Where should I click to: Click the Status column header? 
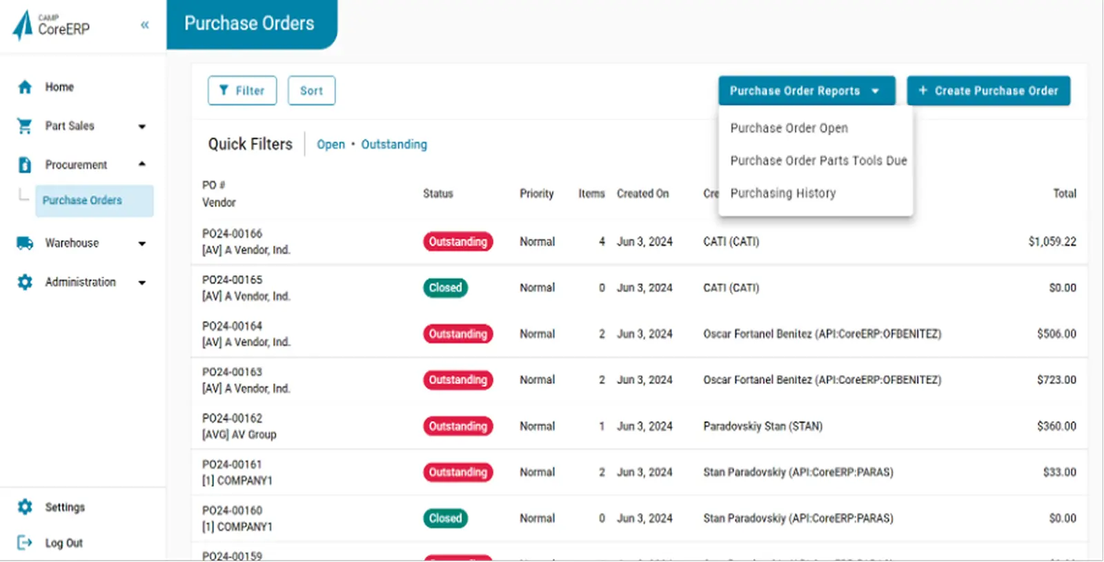point(438,193)
